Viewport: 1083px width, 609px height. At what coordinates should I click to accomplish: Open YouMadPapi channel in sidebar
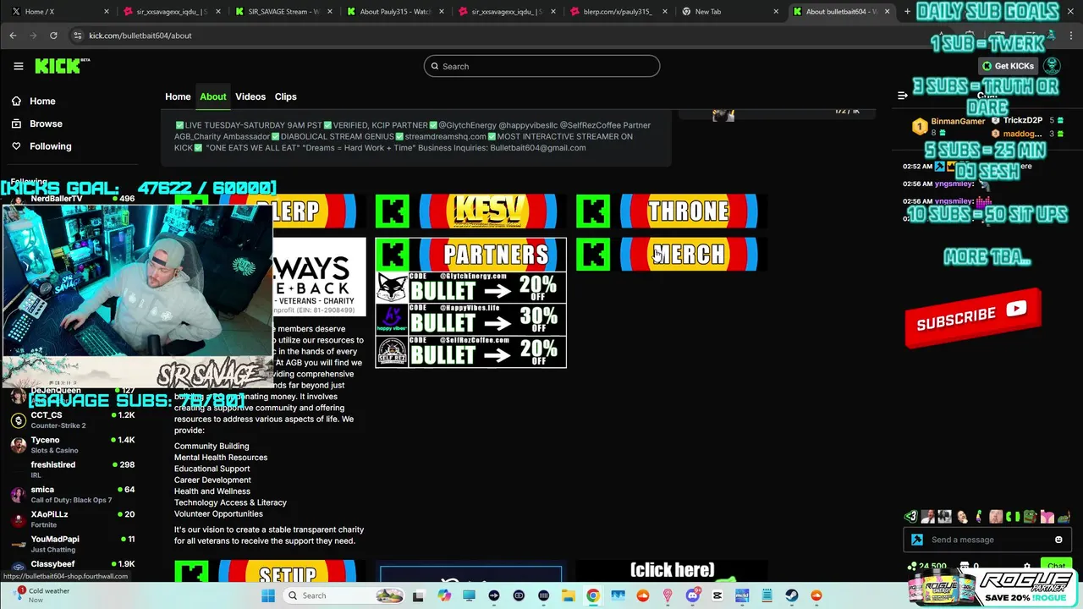73,544
